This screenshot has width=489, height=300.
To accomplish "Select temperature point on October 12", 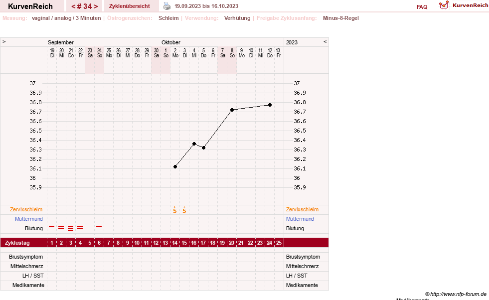I will point(270,105).
